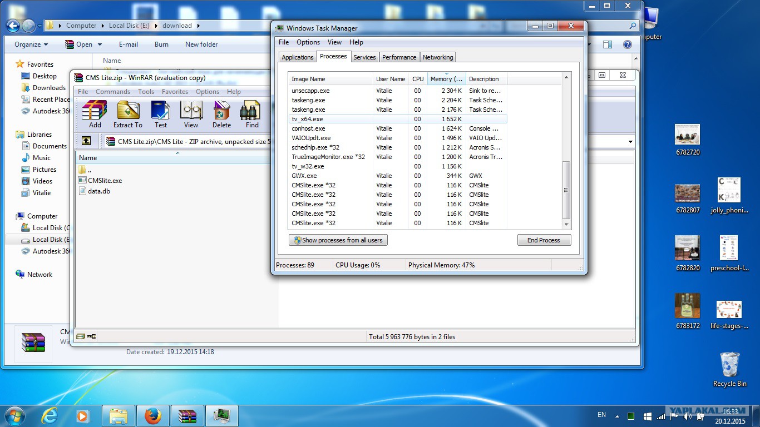The image size is (760, 427).
Task: Sort processes by the Image Name column
Action: point(330,79)
